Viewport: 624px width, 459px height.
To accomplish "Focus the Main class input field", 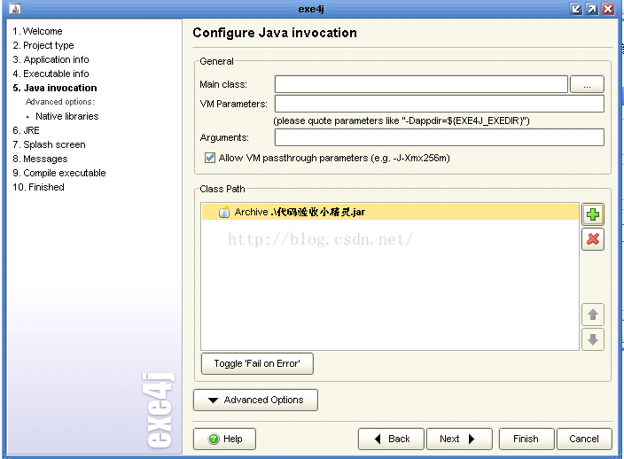I will pyautogui.click(x=421, y=84).
